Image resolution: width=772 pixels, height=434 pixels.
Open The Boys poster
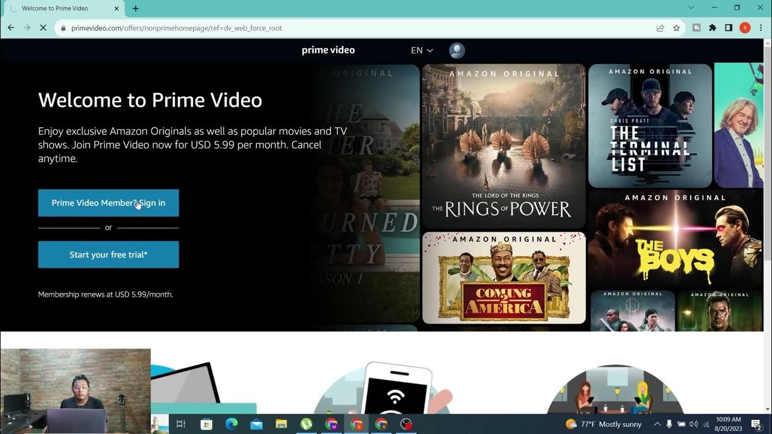(675, 239)
